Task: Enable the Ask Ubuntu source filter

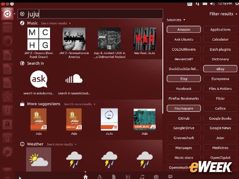Action: click(x=184, y=39)
